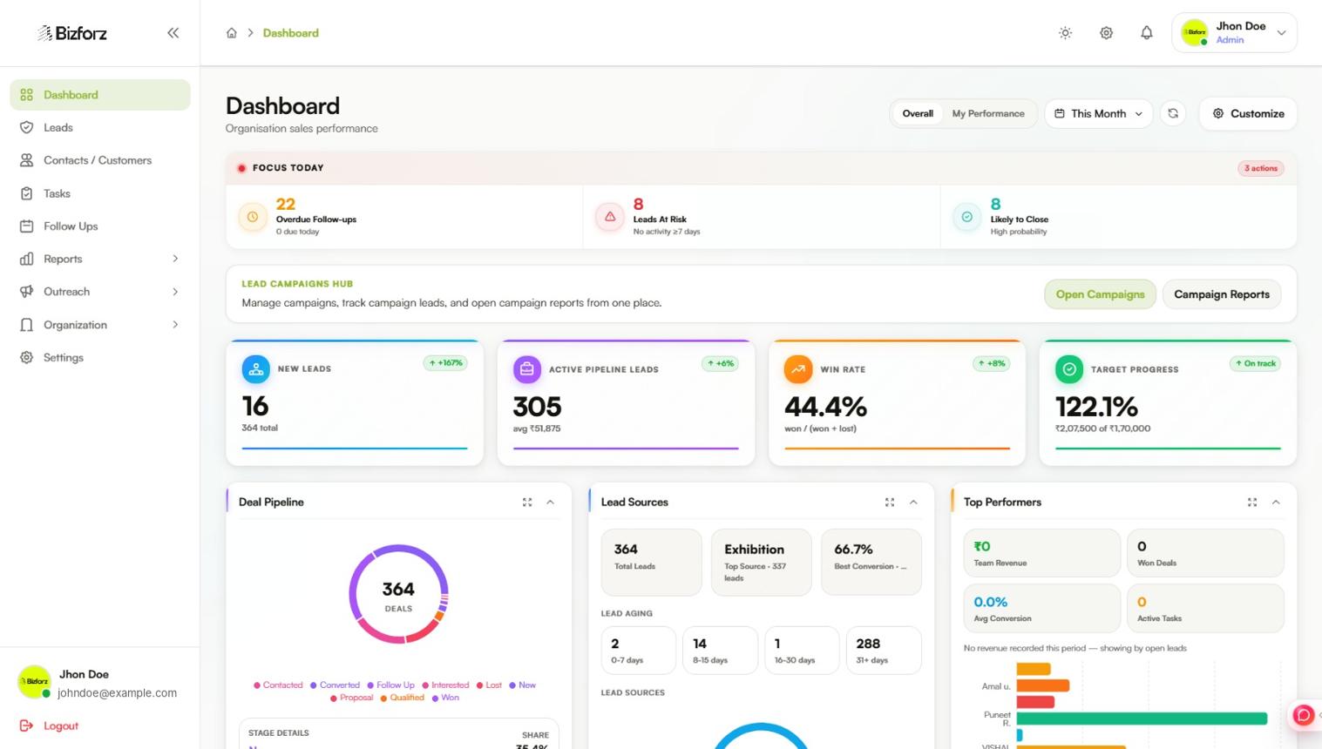Expand Outreach submenu chevron
The image size is (1322, 749).
(x=175, y=292)
